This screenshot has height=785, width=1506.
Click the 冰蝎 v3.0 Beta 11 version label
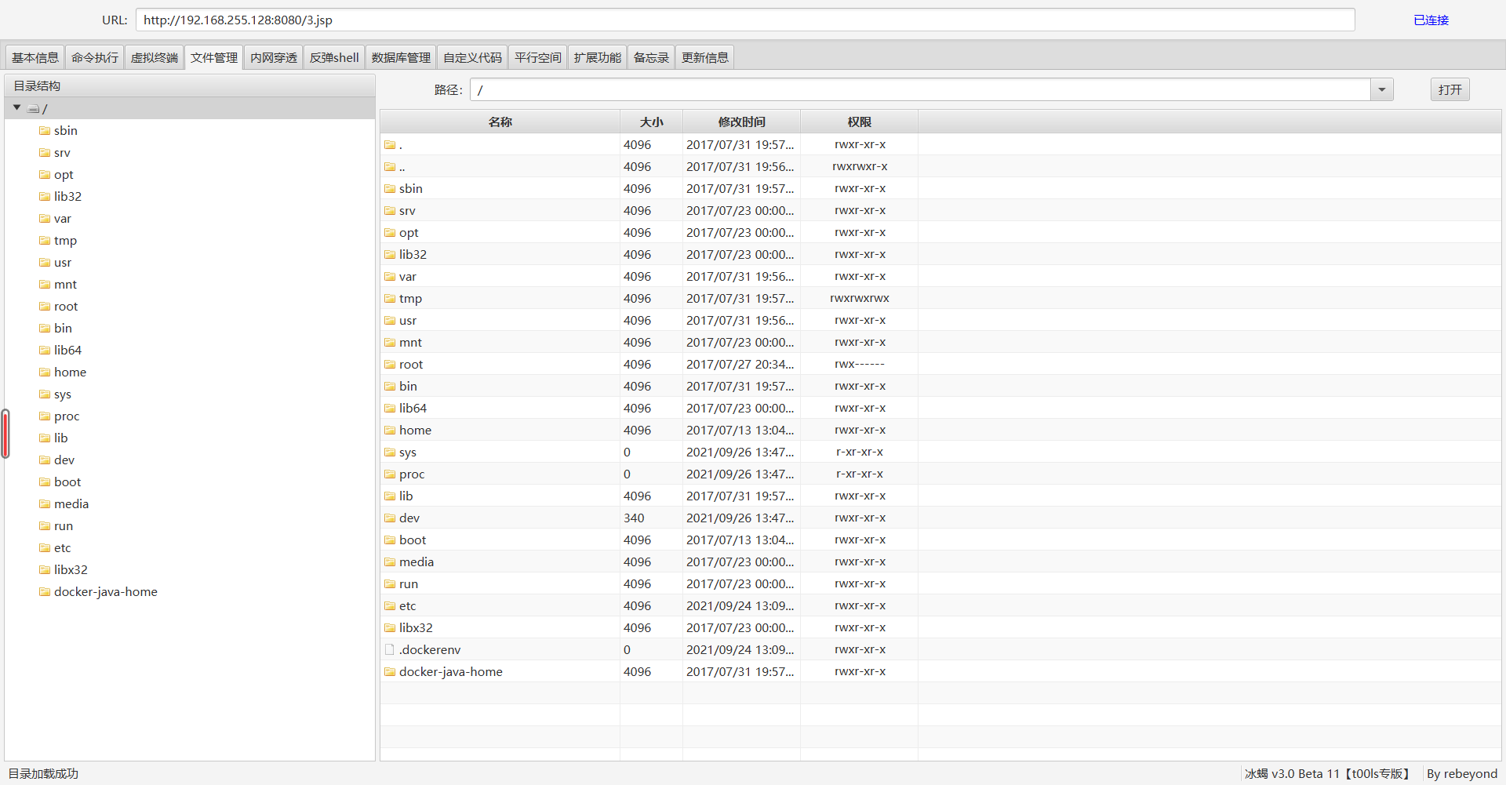click(x=1327, y=773)
